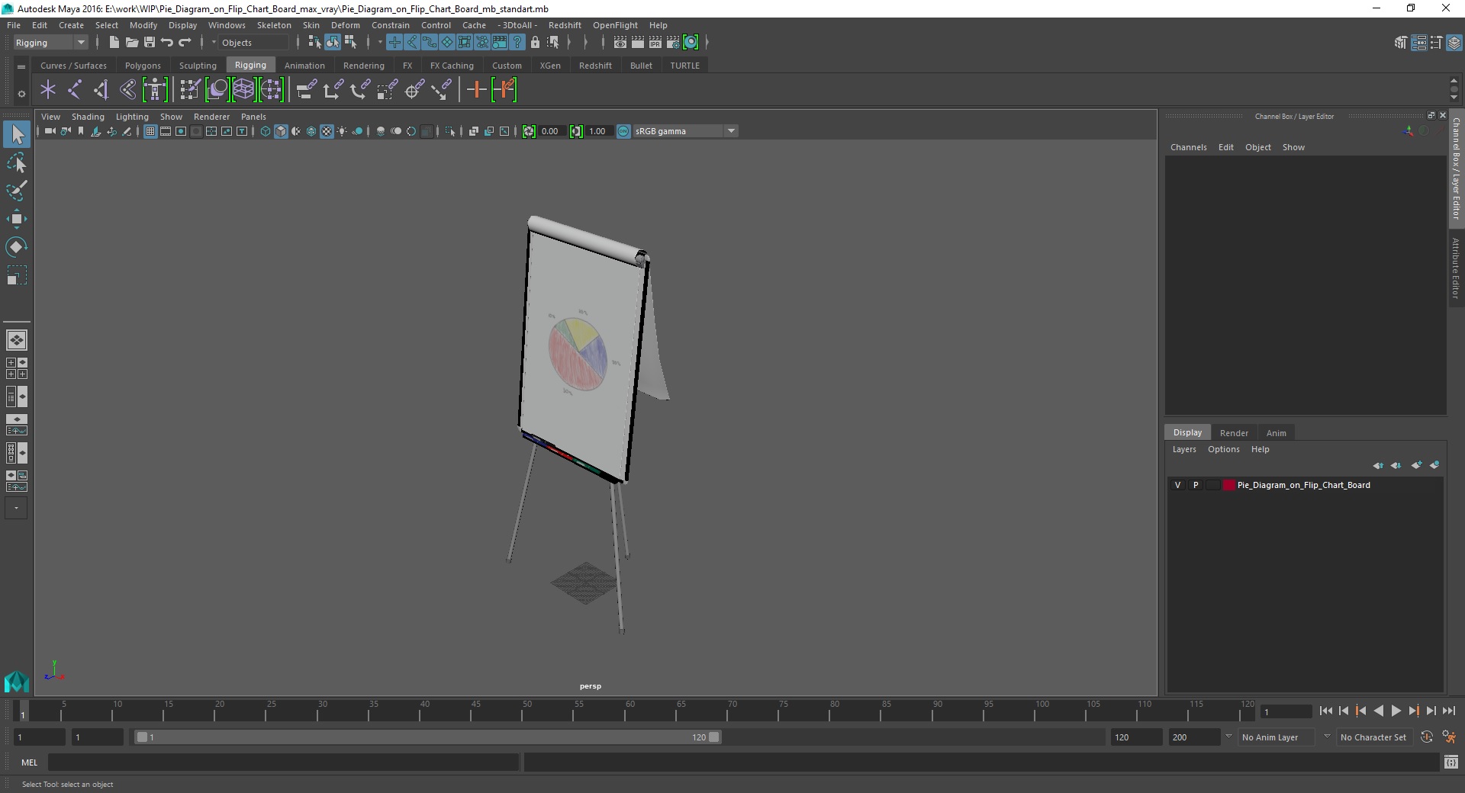The width and height of the screenshot is (1465, 793).
Task: Open a scene using the folder icon
Action: pyautogui.click(x=131, y=43)
